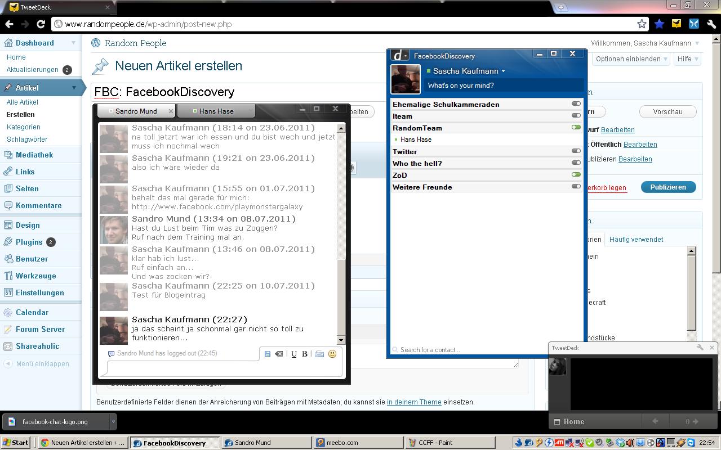Select contact Hans Hase in RandomTeam
Viewport: 721px width, 450px height.
[416, 139]
